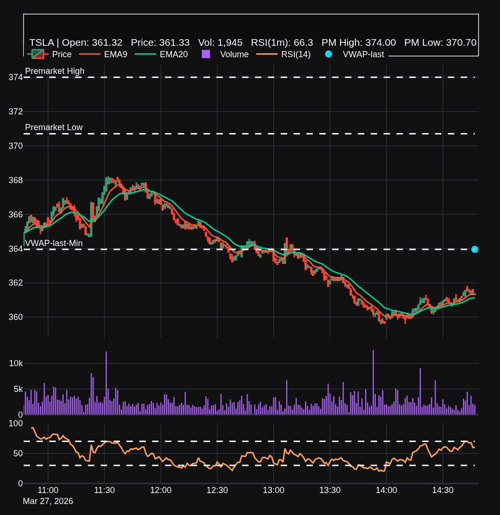The height and width of the screenshot is (515, 500).
Task: Click the 11:30 time axis label
Action: coord(104,490)
